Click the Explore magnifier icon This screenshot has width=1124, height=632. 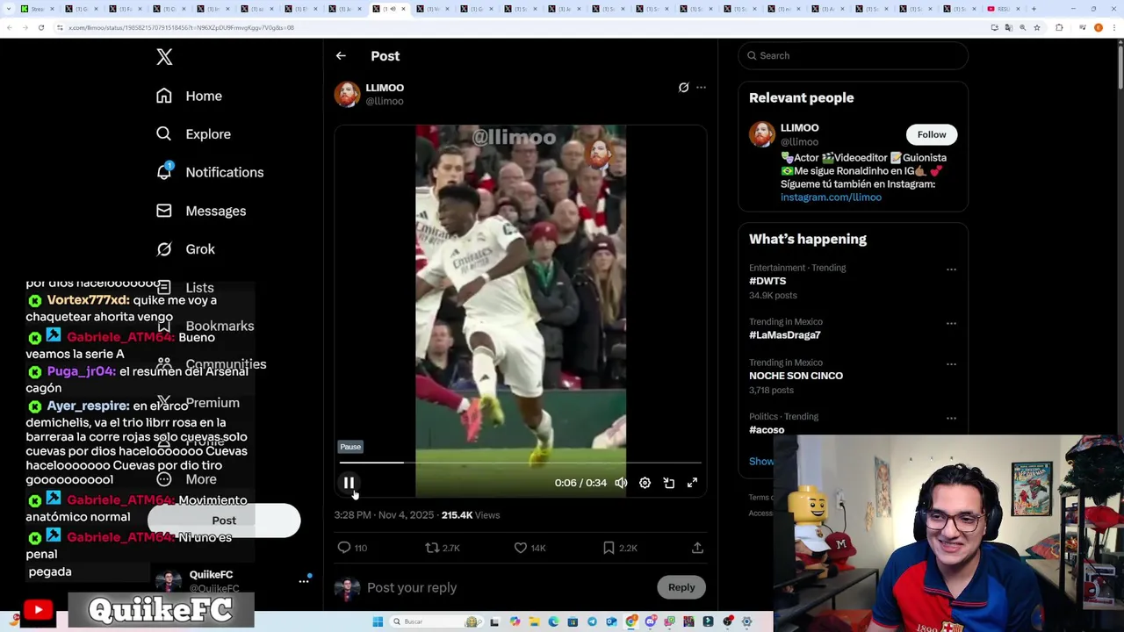point(164,134)
